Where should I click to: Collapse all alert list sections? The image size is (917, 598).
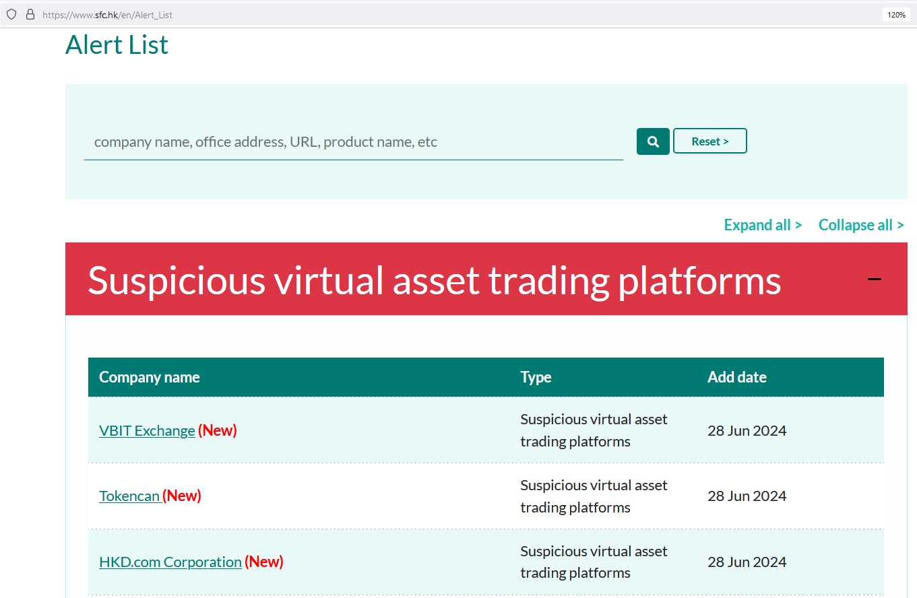pyautogui.click(x=860, y=225)
